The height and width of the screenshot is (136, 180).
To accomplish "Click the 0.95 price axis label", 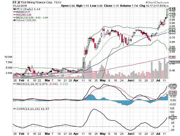I will [x=172, y=20].
